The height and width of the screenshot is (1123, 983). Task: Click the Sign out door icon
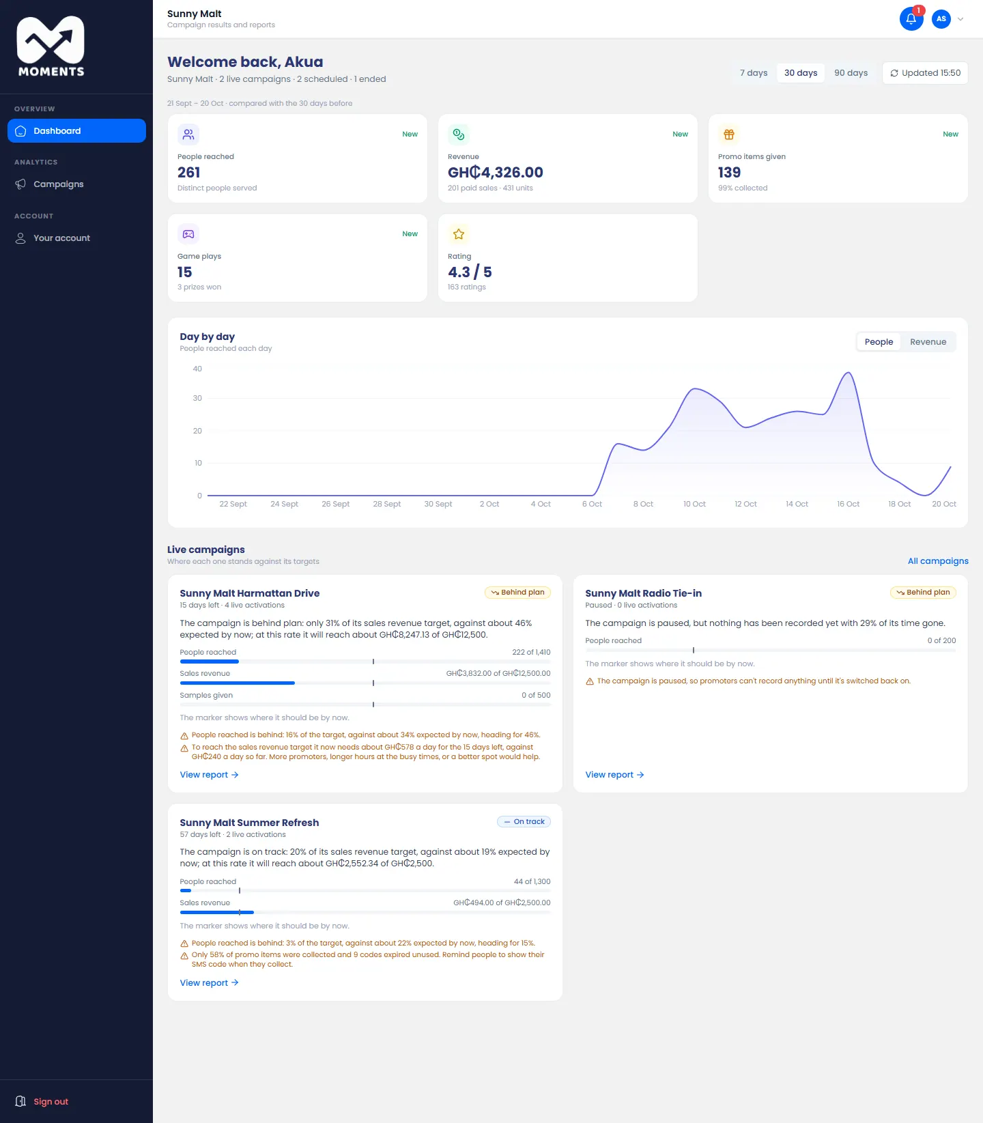coord(20,1101)
